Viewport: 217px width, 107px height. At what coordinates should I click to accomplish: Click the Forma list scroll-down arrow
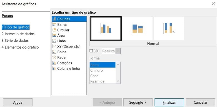pyautogui.click(x=118, y=81)
